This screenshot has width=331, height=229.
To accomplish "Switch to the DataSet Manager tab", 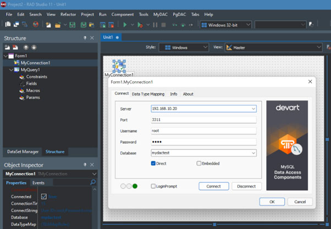I will click(x=23, y=152).
